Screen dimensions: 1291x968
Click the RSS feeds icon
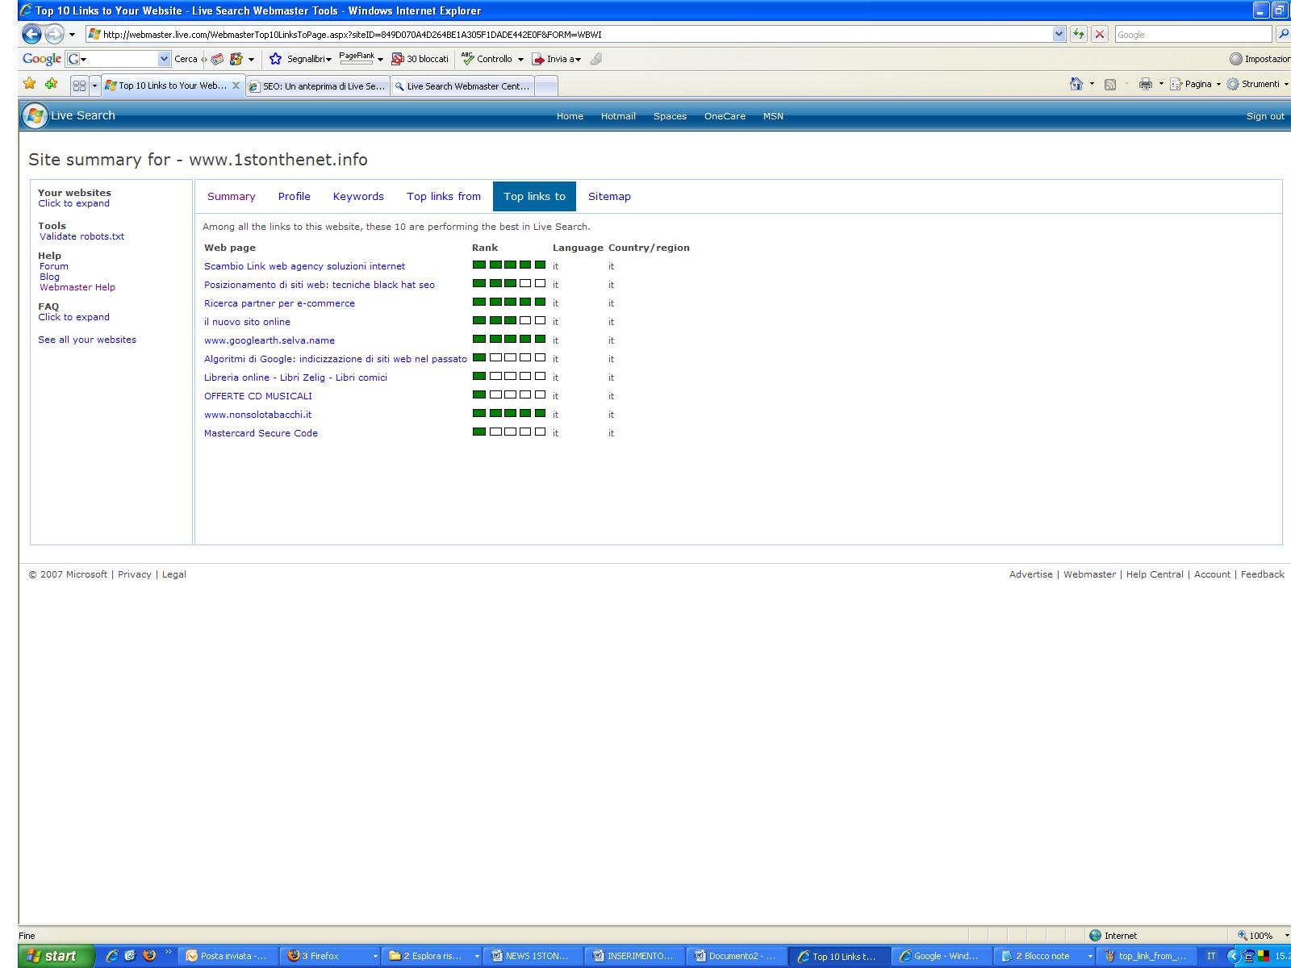pos(1110,84)
